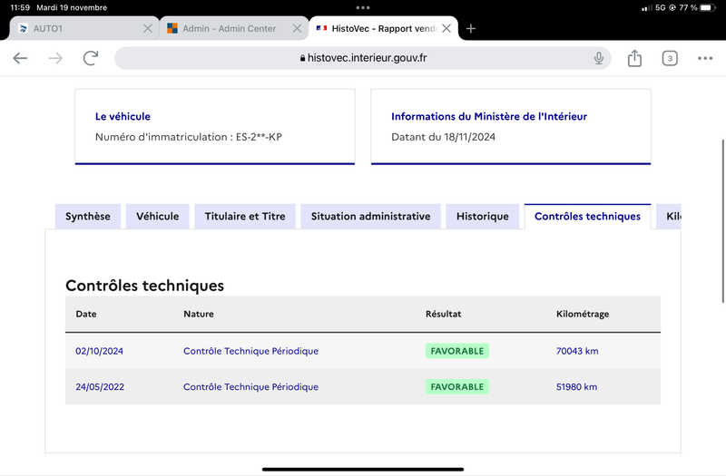The image size is (726, 476).
Task: Tap the address bar histovec.interieur.gouv.fr
Action: click(x=363, y=58)
